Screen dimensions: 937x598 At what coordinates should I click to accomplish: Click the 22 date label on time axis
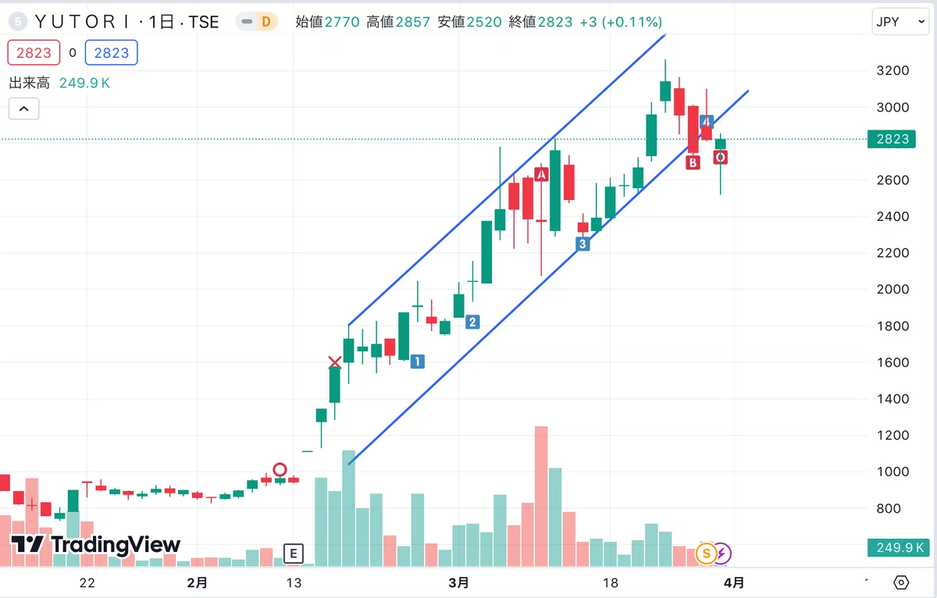(x=87, y=582)
